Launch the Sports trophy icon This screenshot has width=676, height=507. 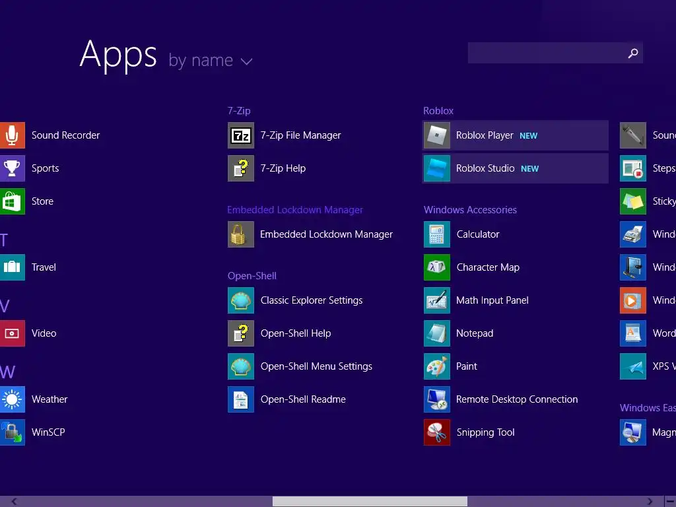(12, 168)
